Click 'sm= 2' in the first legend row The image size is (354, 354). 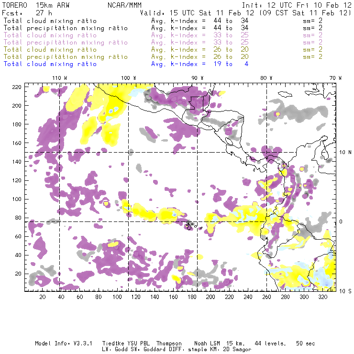312,21
